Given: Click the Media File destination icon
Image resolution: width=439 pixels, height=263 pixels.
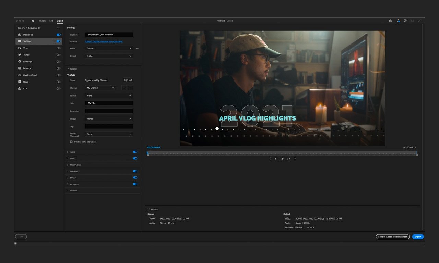Looking at the screenshot, I should [20, 35].
